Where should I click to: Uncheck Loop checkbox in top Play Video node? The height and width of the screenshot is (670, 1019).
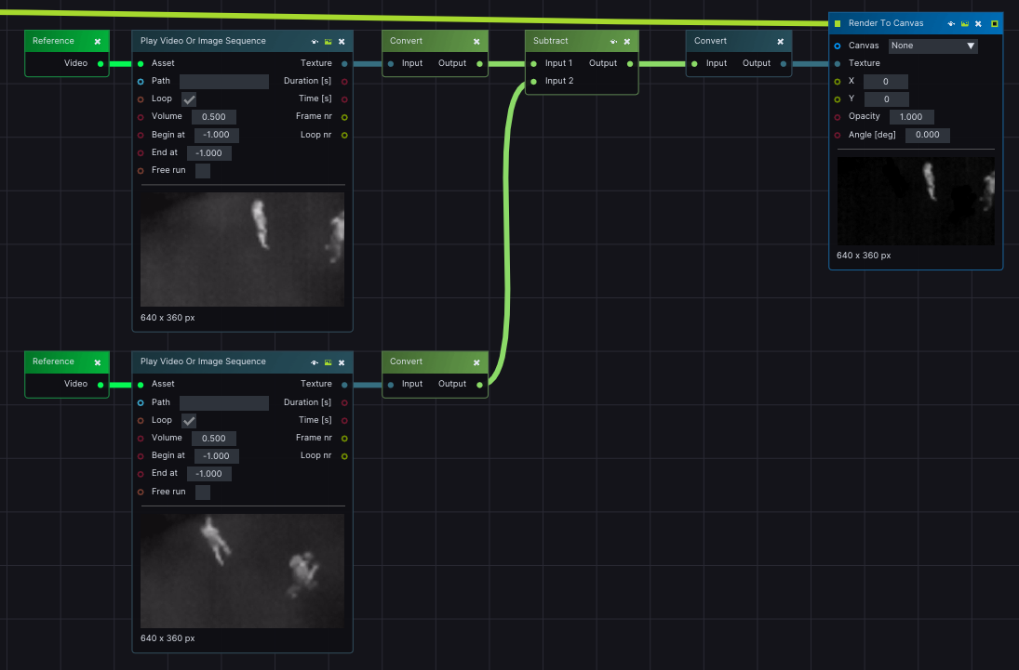click(x=189, y=99)
